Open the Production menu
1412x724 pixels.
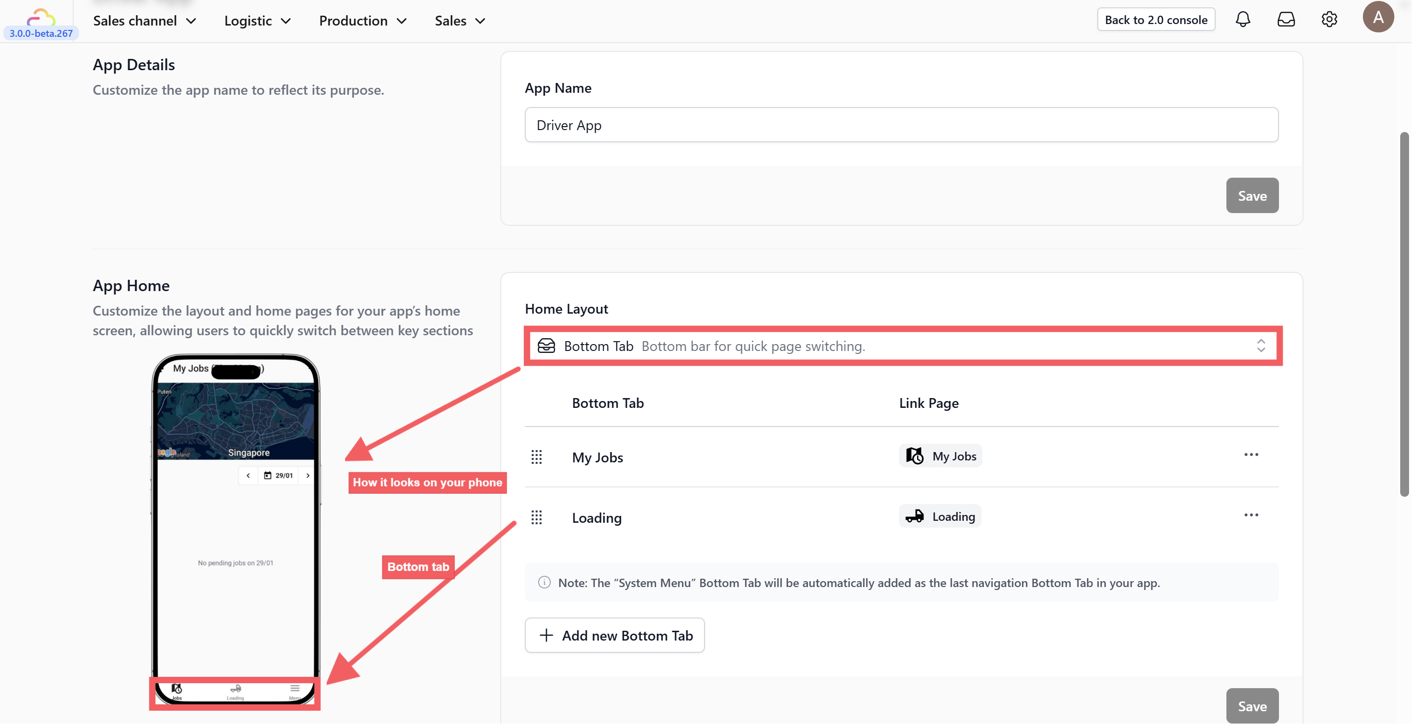click(x=363, y=21)
